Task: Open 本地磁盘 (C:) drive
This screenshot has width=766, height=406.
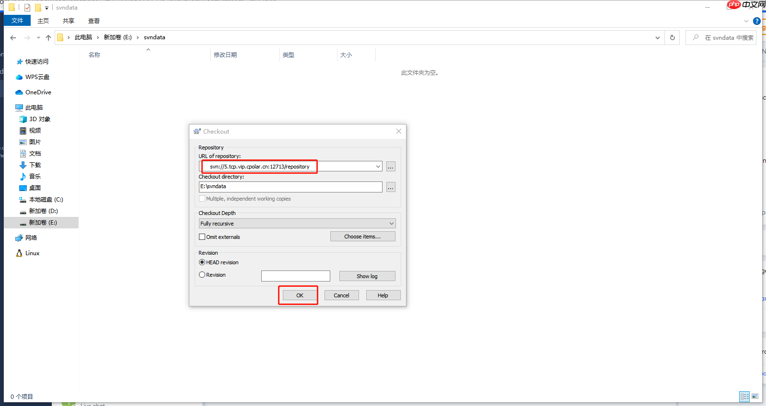Action: pos(46,200)
